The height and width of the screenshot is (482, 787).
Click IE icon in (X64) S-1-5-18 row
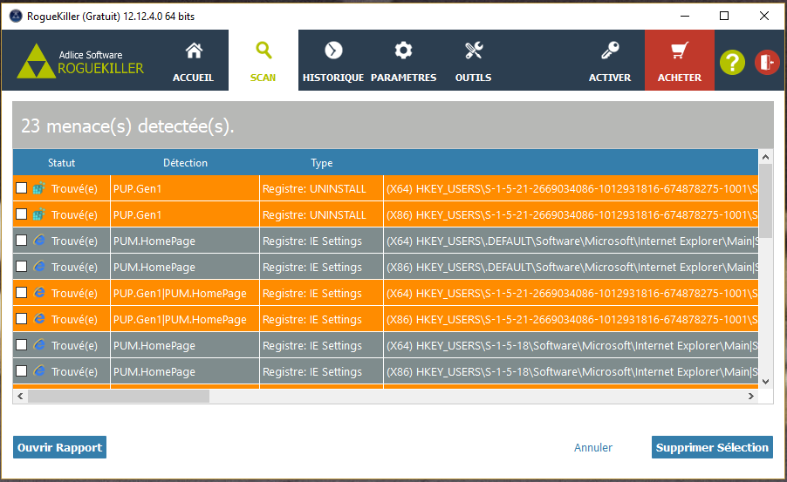click(x=39, y=344)
